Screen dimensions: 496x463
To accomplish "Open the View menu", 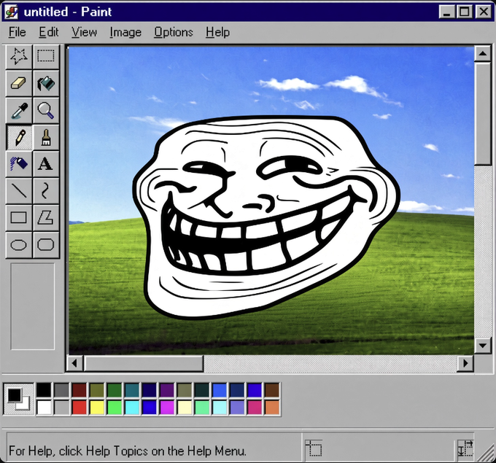I will tap(84, 32).
